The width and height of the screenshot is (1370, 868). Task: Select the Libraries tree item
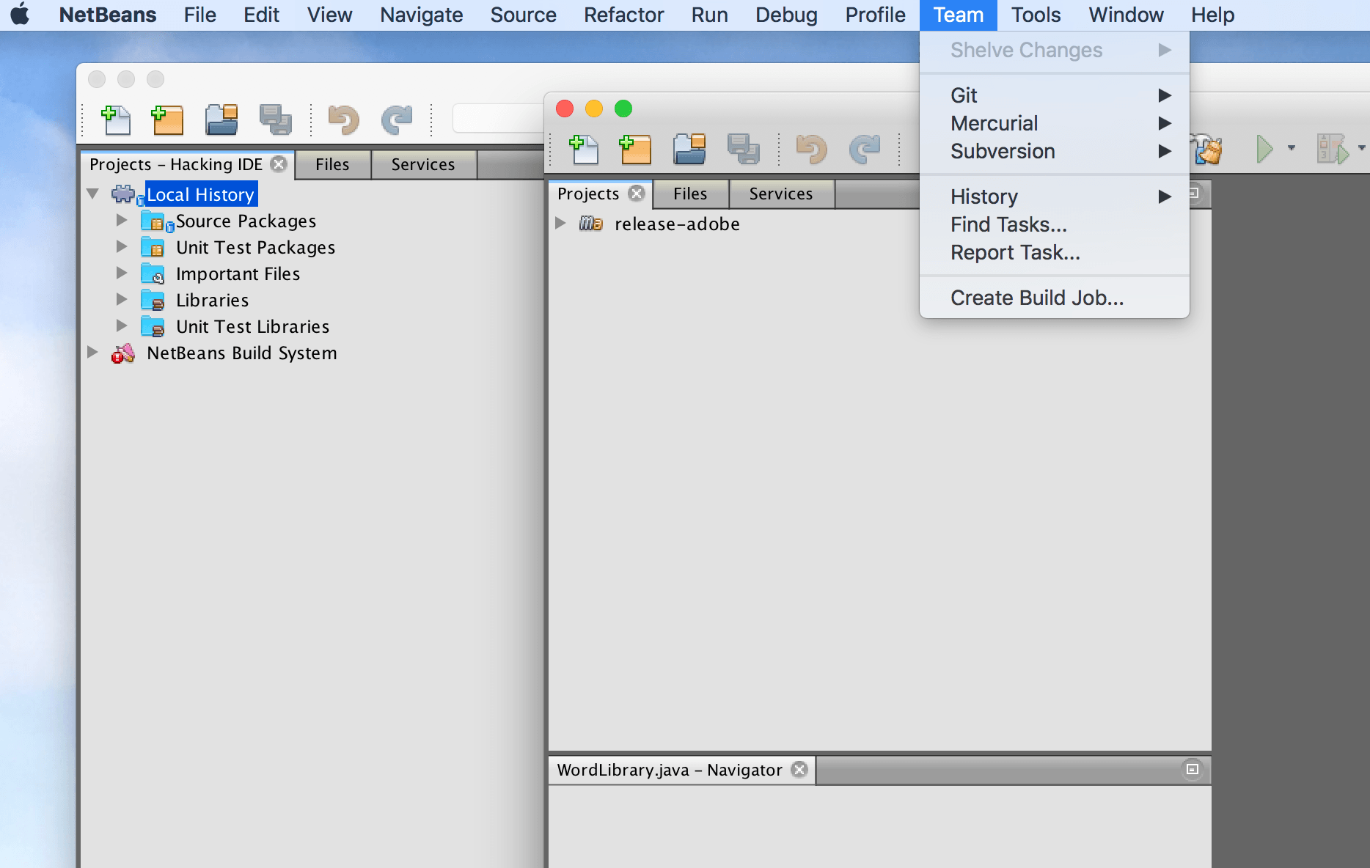tap(212, 301)
